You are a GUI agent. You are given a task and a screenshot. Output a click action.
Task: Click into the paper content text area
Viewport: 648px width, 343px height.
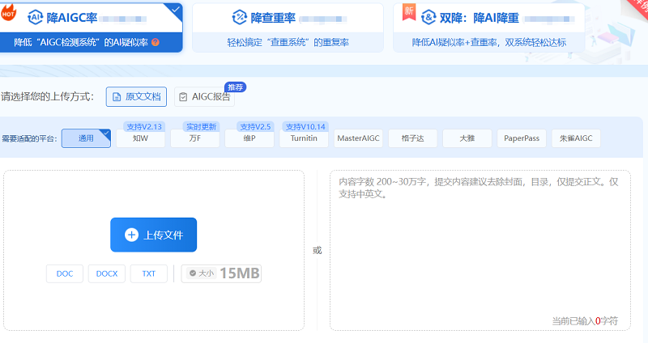(x=480, y=250)
